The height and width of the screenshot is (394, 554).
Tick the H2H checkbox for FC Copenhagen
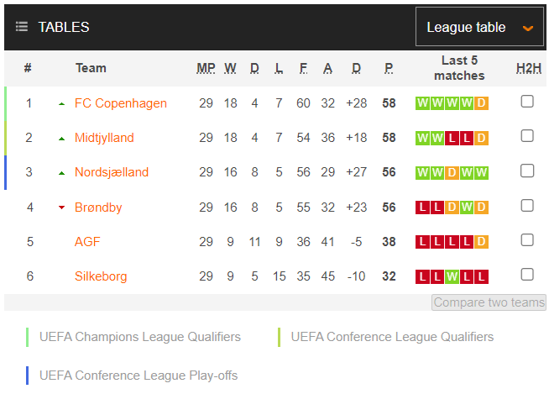point(527,102)
